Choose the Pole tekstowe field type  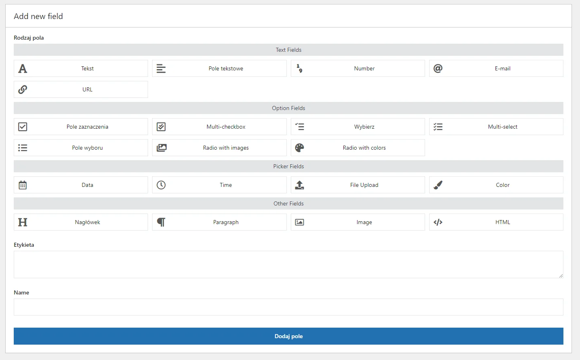(219, 69)
